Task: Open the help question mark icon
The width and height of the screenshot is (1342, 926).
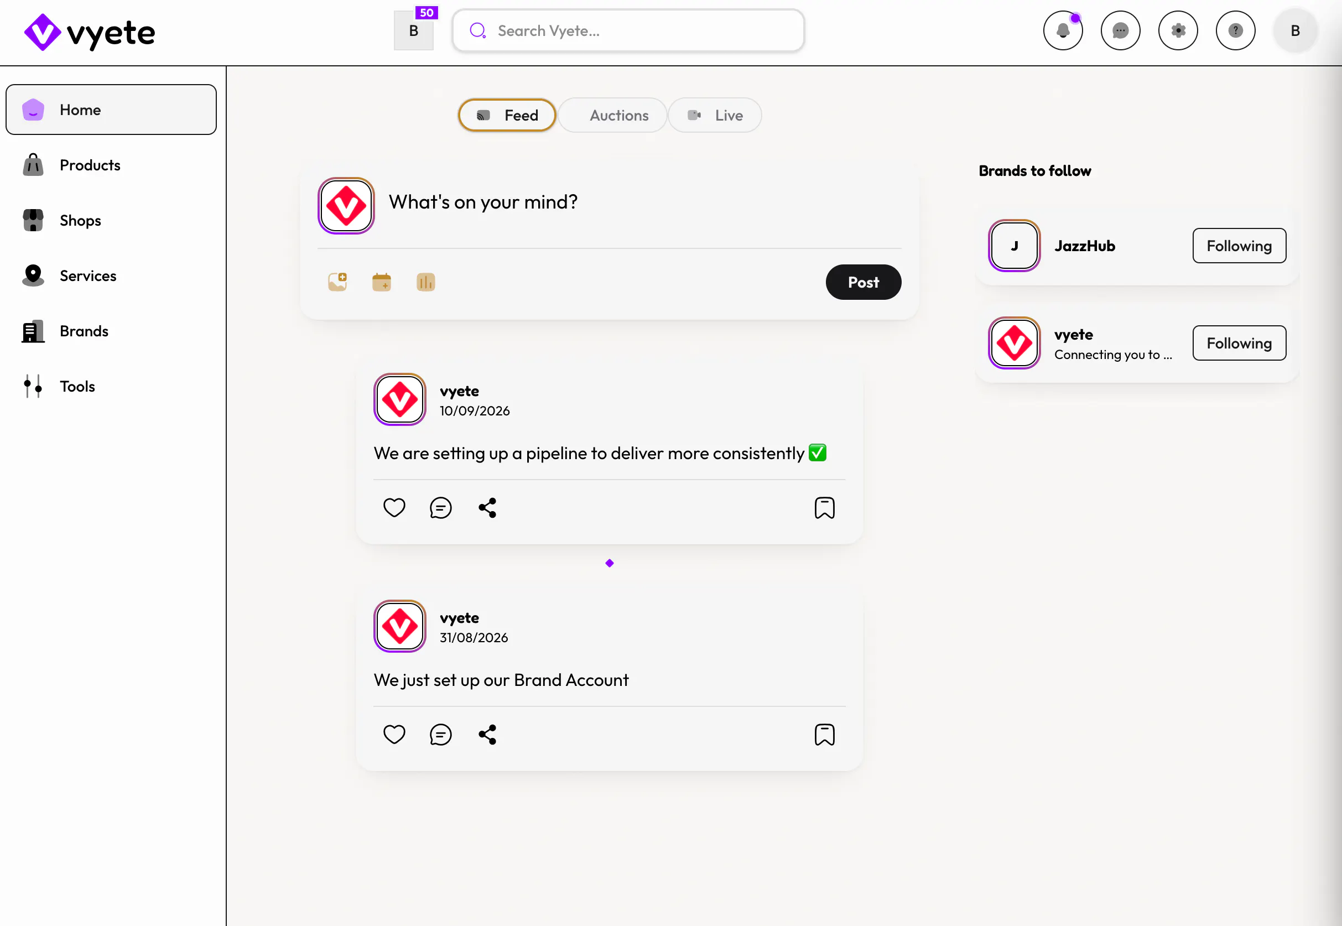Action: pyautogui.click(x=1235, y=31)
